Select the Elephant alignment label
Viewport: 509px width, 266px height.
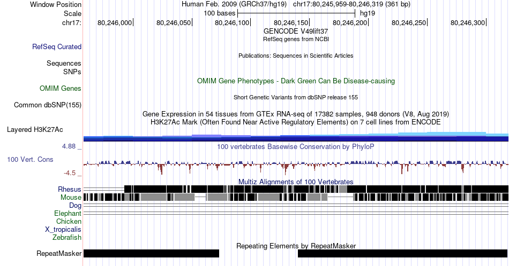click(x=68, y=213)
